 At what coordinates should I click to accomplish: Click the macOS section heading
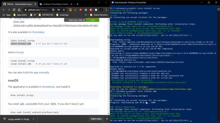13,81
